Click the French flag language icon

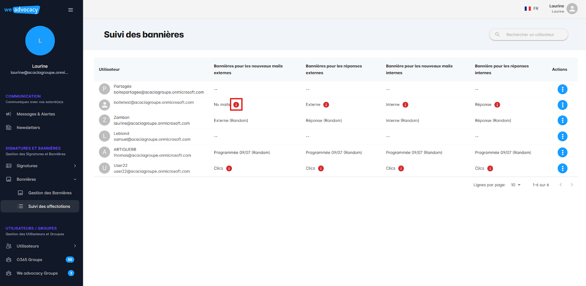[528, 8]
